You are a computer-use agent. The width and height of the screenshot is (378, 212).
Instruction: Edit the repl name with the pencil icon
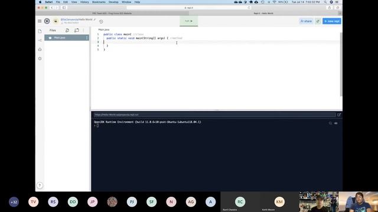point(94,19)
